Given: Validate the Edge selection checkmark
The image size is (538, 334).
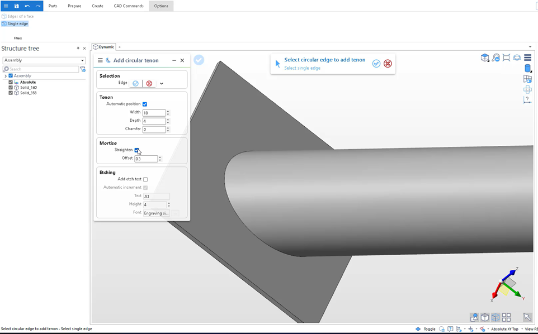Looking at the screenshot, I should pyautogui.click(x=135, y=83).
